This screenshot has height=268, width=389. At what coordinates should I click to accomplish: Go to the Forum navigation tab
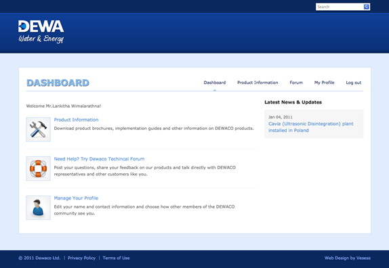296,83
